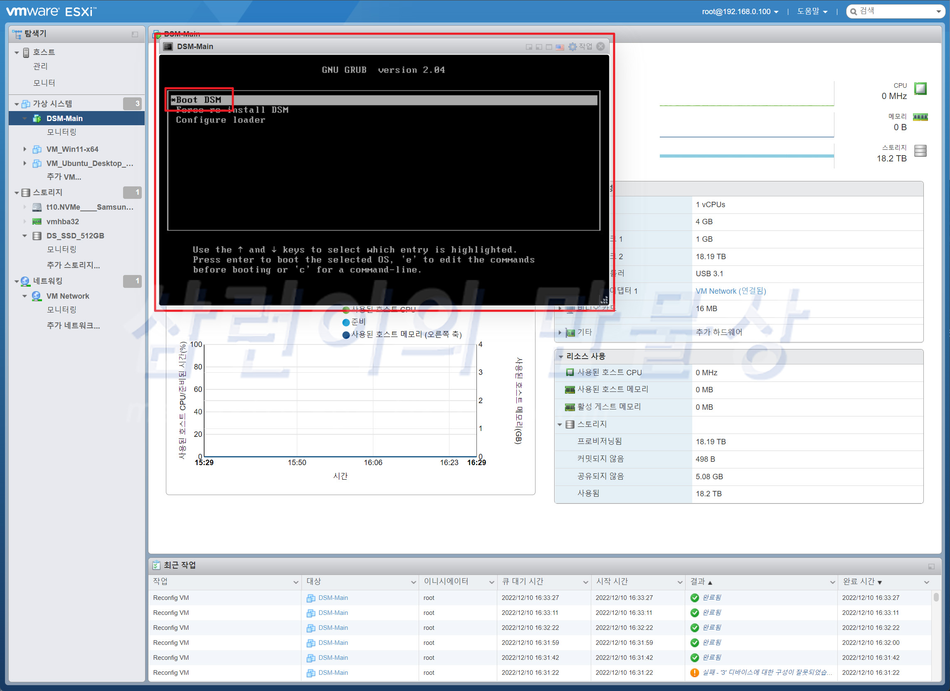The height and width of the screenshot is (691, 950).
Task: Open the search box dropdown arrow
Action: coord(938,12)
